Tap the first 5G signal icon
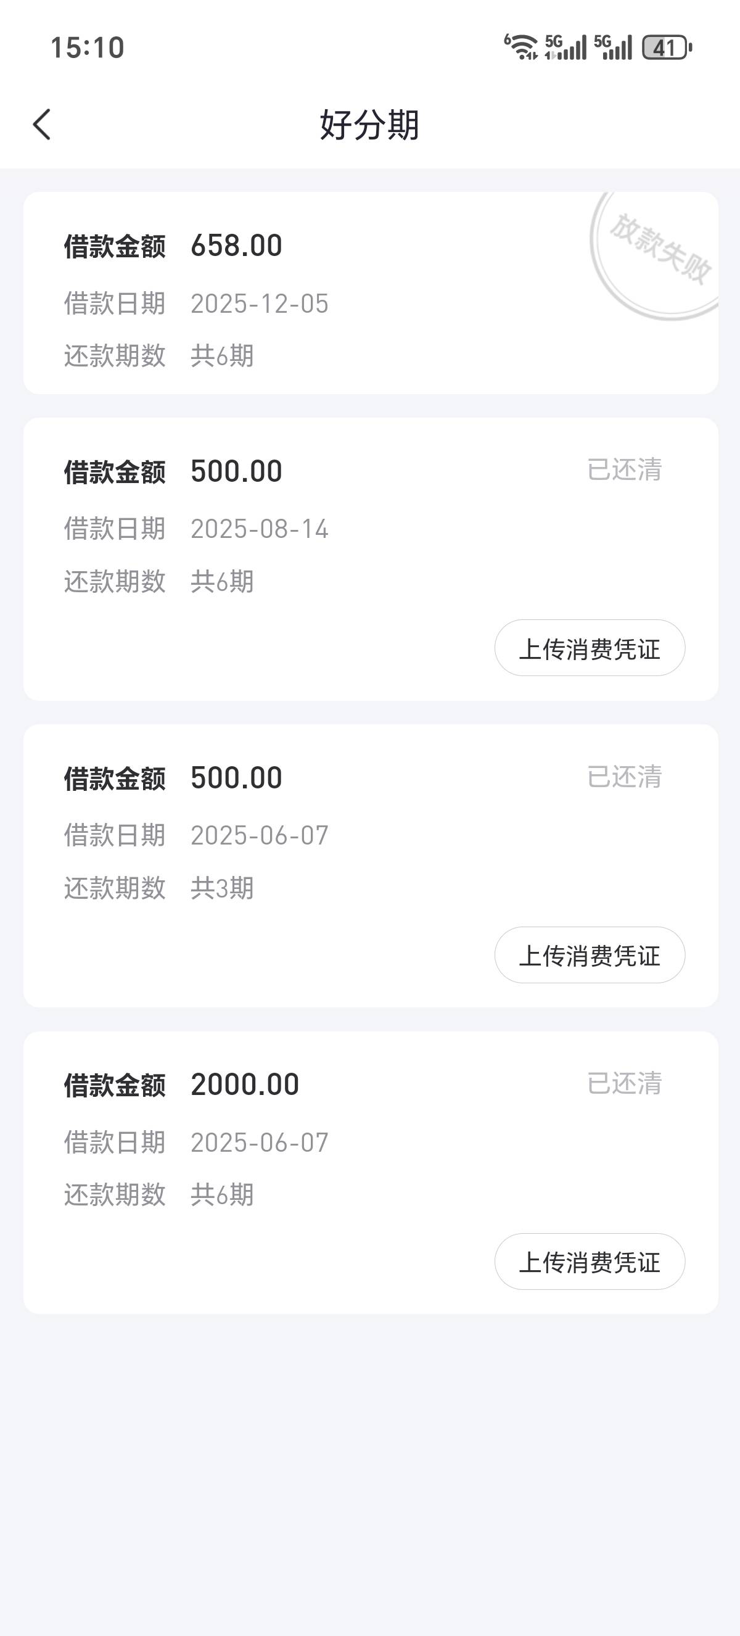 [x=566, y=48]
